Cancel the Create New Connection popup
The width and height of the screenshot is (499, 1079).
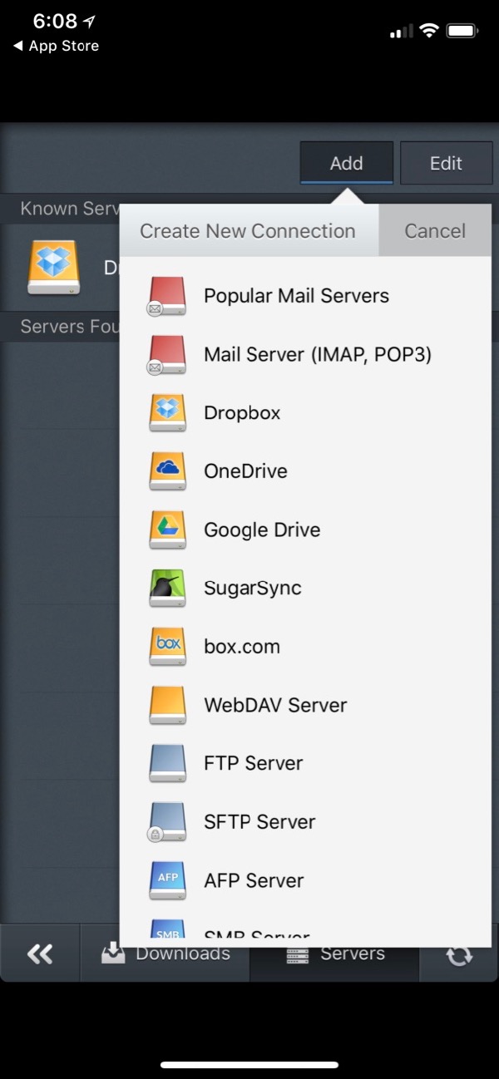click(x=435, y=231)
